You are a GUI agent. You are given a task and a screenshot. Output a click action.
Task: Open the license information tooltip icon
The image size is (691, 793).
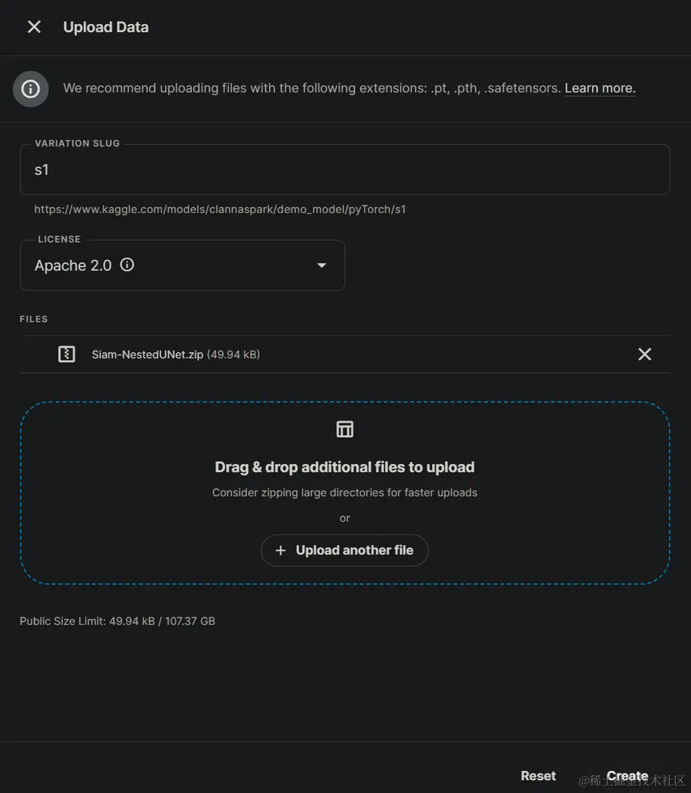(127, 265)
